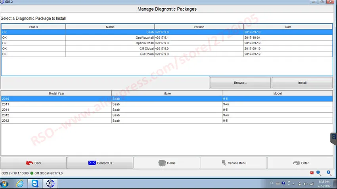Click the Contact Us envelope icon
337x189 pixels.
92,163
